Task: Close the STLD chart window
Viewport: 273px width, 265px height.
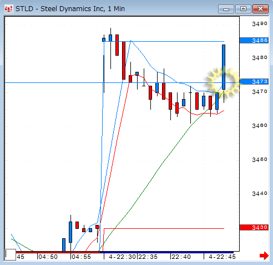Action: [260, 9]
